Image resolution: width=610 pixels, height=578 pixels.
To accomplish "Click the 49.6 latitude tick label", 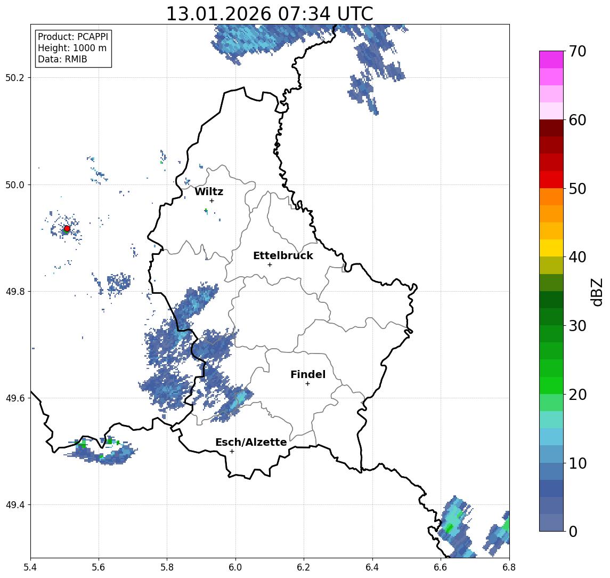I will tap(15, 398).
